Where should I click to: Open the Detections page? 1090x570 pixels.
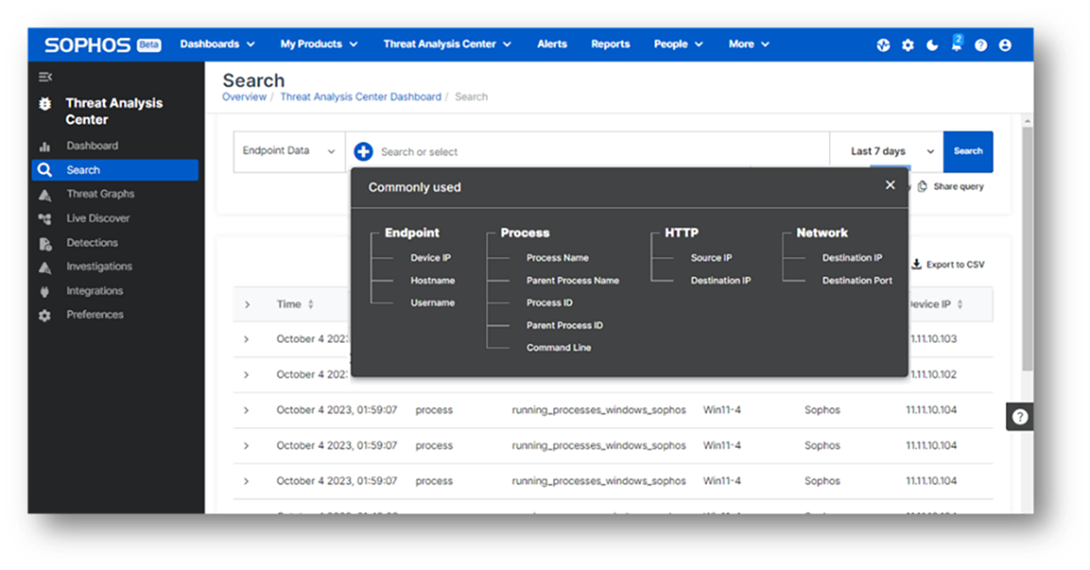(91, 242)
